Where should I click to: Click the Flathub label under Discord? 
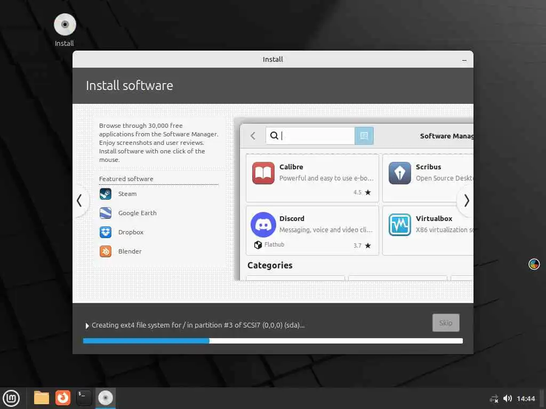tap(274, 244)
